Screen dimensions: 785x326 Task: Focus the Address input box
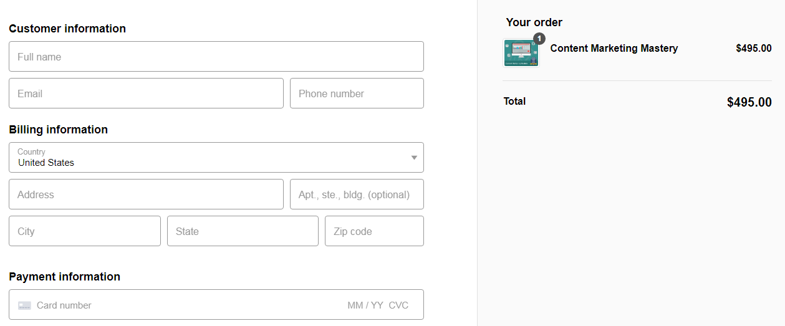click(146, 194)
